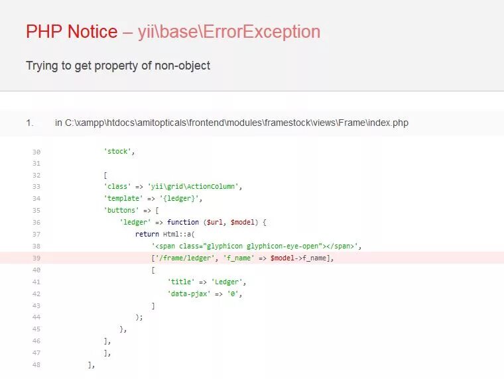Click the '$model->f_name' expression on line 39
This screenshot has height=379, width=504.
(x=300, y=258)
